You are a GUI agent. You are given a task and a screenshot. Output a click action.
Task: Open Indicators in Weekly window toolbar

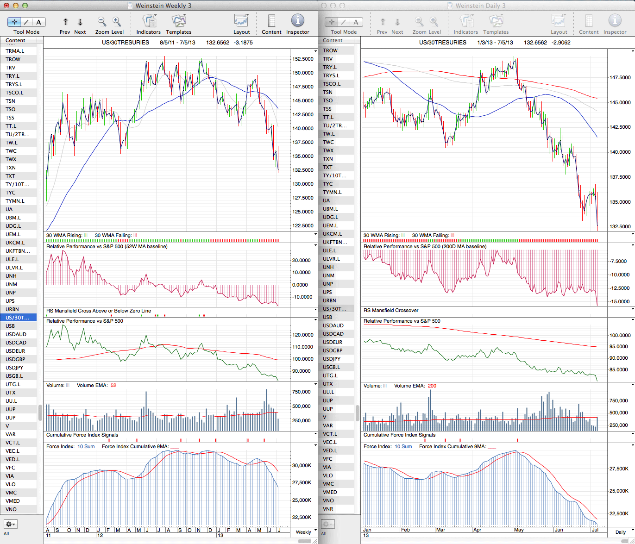tap(148, 22)
